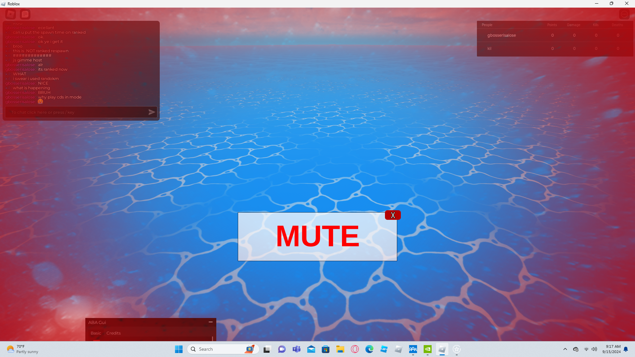Close the MUTE popup with X
This screenshot has height=357, width=635.
point(393,215)
